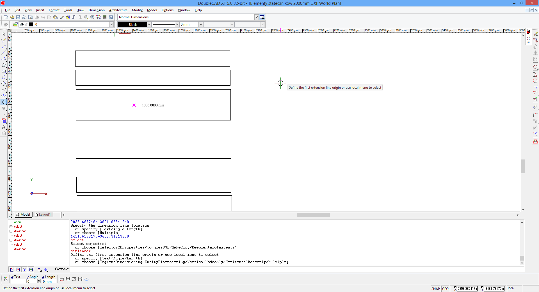Click the black layer color swatch
Viewport: 539px width, 292px height.
(31, 24)
